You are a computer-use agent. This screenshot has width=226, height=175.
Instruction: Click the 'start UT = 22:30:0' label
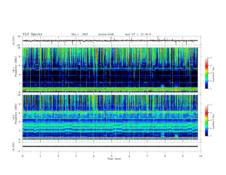(x=138, y=34)
